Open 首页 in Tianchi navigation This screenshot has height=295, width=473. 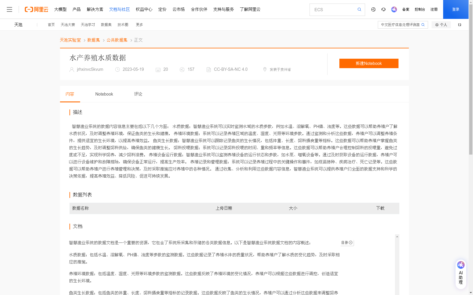(x=51, y=25)
